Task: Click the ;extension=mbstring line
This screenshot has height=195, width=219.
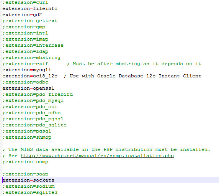Action: click(31, 58)
